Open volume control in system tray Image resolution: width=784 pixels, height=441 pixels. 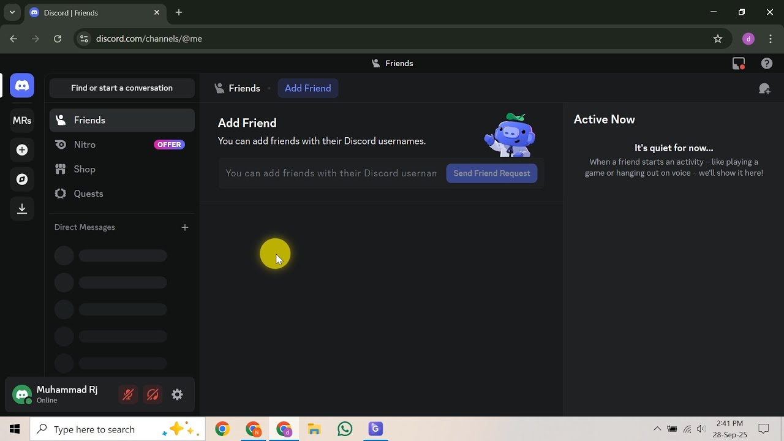[x=701, y=429]
